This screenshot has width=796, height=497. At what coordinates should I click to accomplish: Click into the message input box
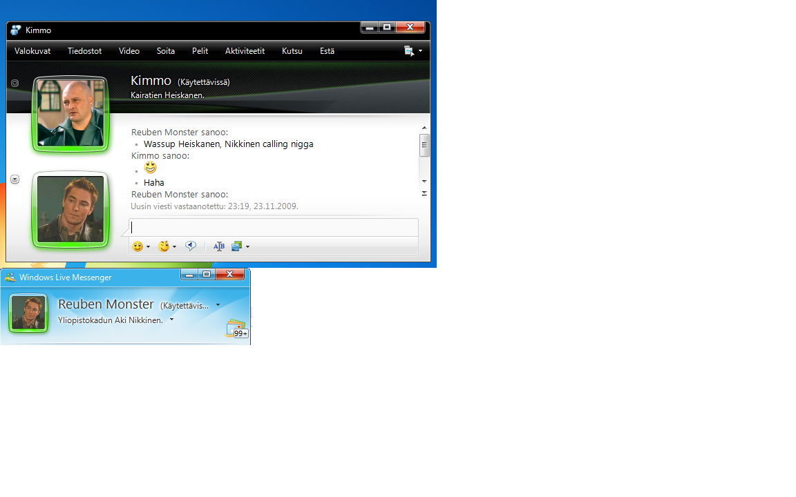(x=274, y=228)
